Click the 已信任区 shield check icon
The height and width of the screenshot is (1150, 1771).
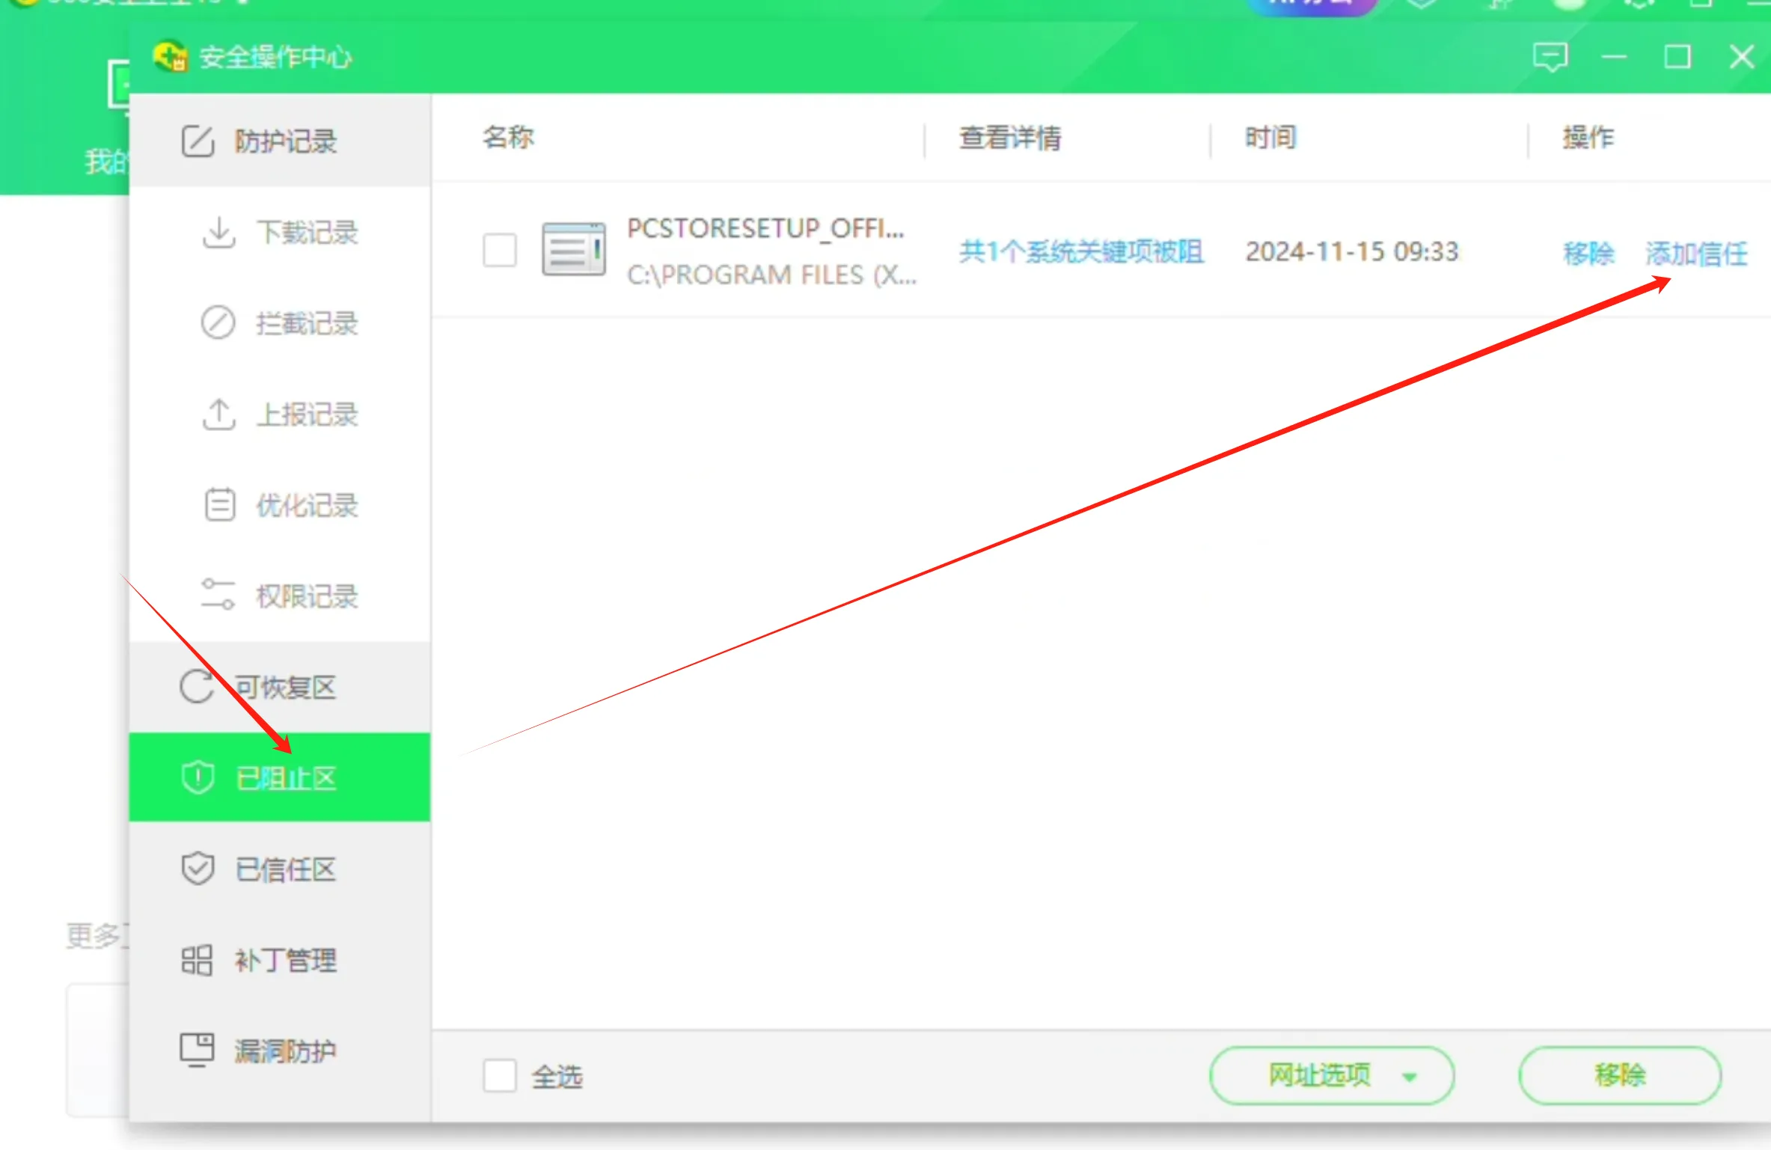click(x=198, y=869)
